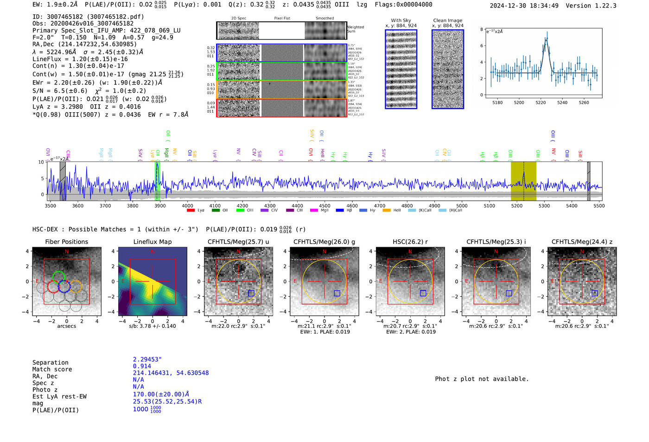The width and height of the screenshot is (649, 442).
Task: Click the separation value 2.29453"
Action: [x=147, y=359]
